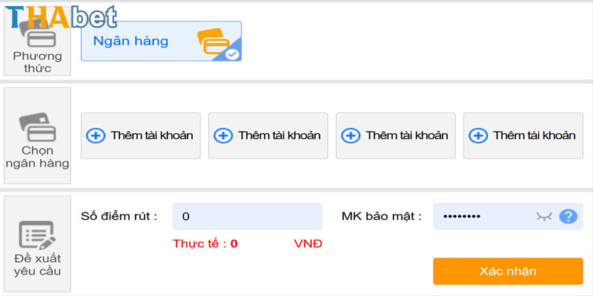Click the gray cards icon above Chọn ngân hàng
The width and height of the screenshot is (593, 296).
pos(38,127)
